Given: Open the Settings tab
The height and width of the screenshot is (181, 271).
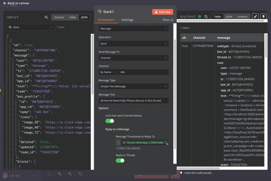Looking at the screenshot, I should coord(127,20).
